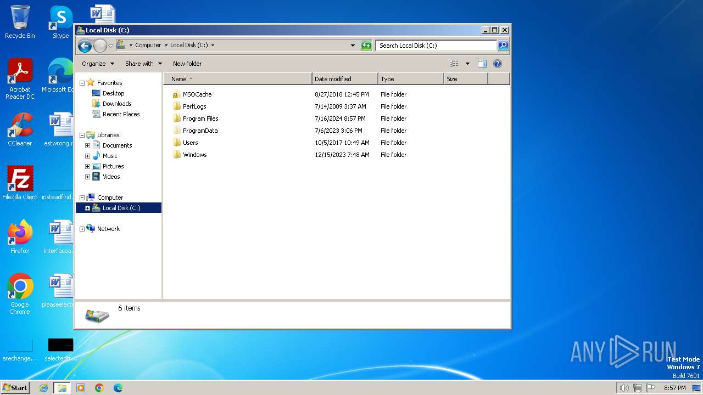Expand the Local Disk (C:) tree node

[87, 208]
